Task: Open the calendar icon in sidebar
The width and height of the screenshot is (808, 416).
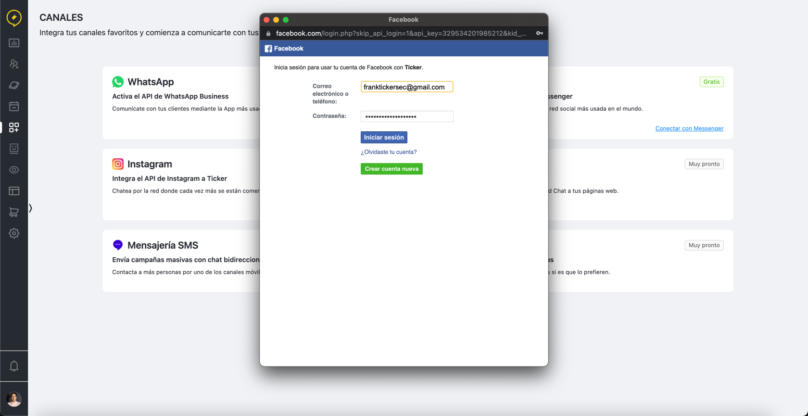Action: point(14,106)
